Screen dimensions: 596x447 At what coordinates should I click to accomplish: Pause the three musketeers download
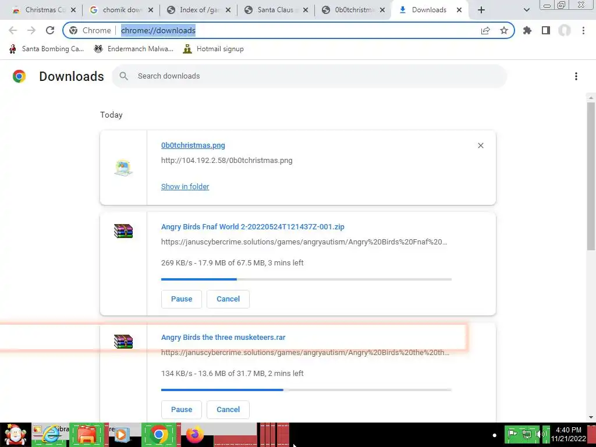coord(182,410)
